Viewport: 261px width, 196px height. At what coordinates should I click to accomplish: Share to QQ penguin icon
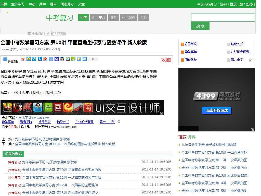tap(62, 59)
